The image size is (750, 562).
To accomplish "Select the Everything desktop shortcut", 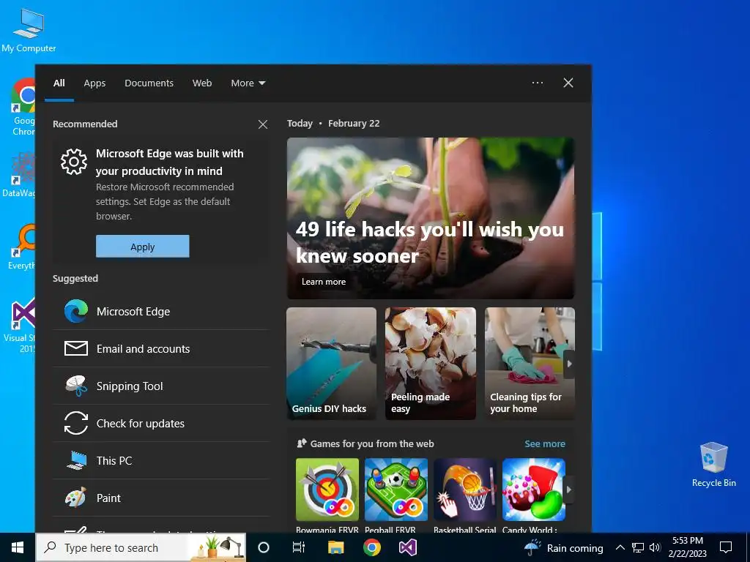I will click(22, 247).
